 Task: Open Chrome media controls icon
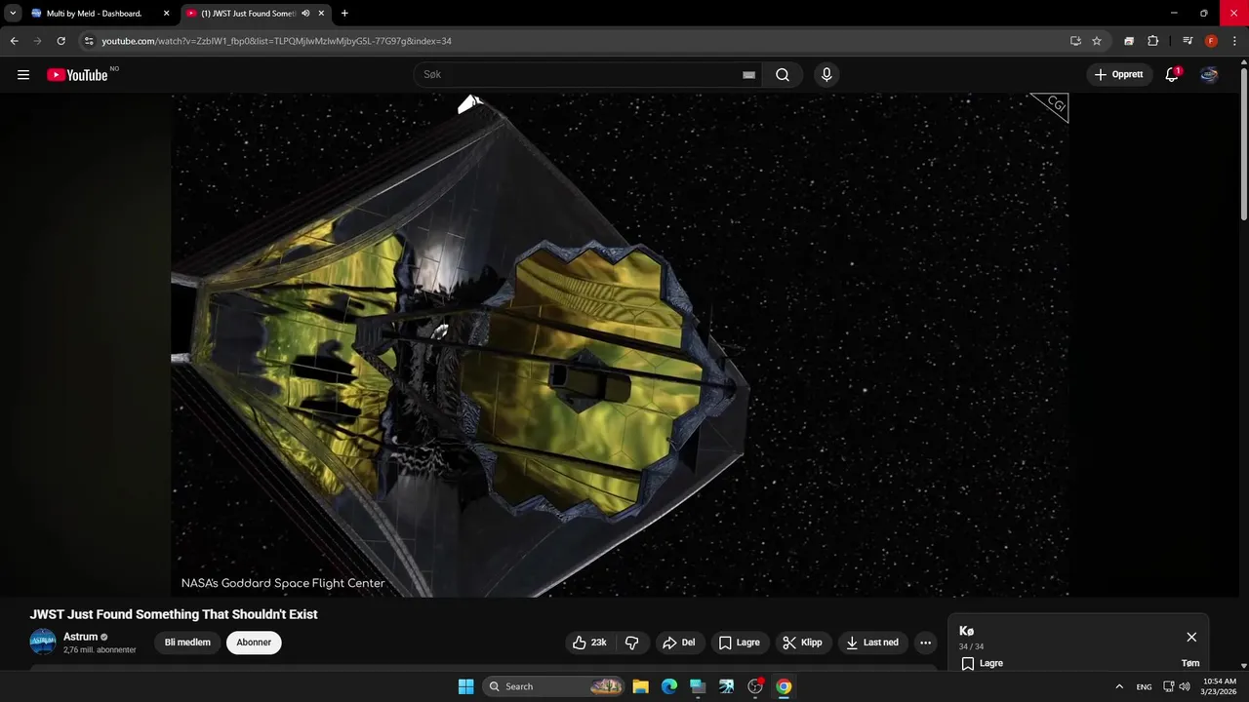click(1188, 41)
